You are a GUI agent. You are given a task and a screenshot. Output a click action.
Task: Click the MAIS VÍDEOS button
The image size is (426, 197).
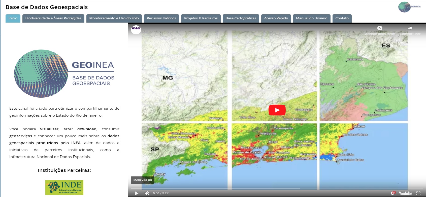click(x=143, y=180)
